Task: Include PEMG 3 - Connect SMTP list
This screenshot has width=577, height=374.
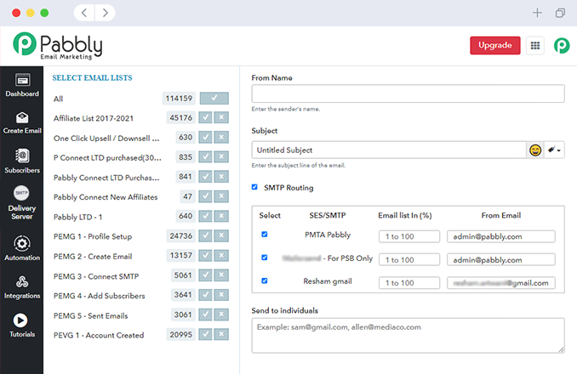Action: pos(205,275)
